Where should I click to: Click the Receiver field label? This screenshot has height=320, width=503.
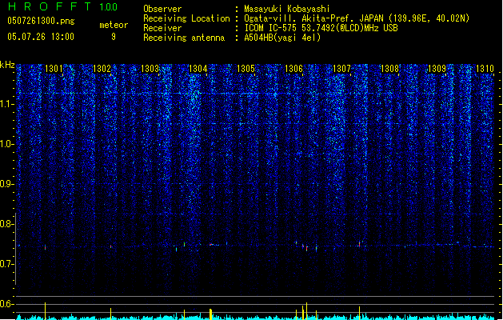pyautogui.click(x=162, y=28)
